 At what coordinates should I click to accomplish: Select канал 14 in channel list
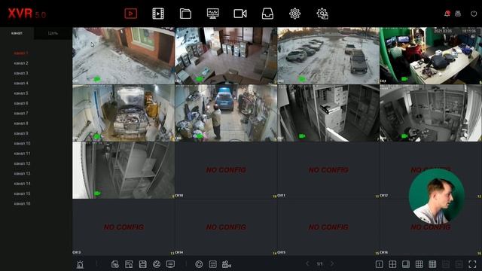[x=22, y=184]
